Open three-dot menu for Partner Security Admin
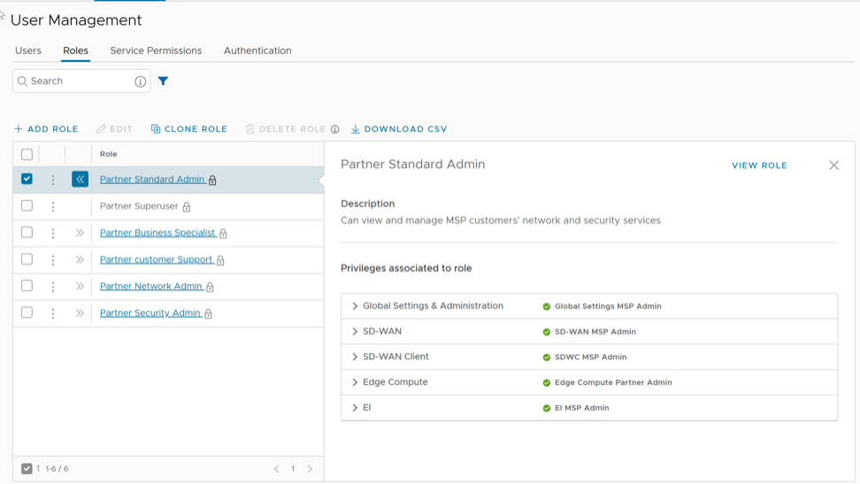 click(x=53, y=313)
